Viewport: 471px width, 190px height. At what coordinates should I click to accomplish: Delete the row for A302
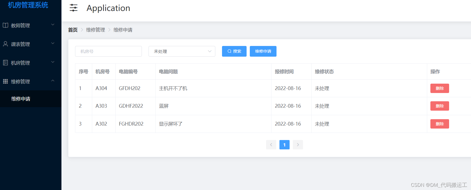[440, 124]
